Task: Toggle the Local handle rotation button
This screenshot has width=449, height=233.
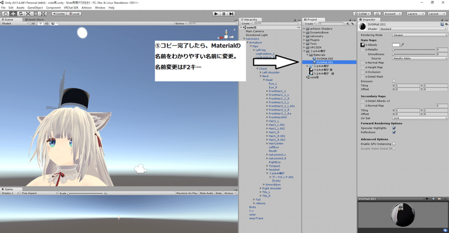Action: pyautogui.click(x=74, y=14)
